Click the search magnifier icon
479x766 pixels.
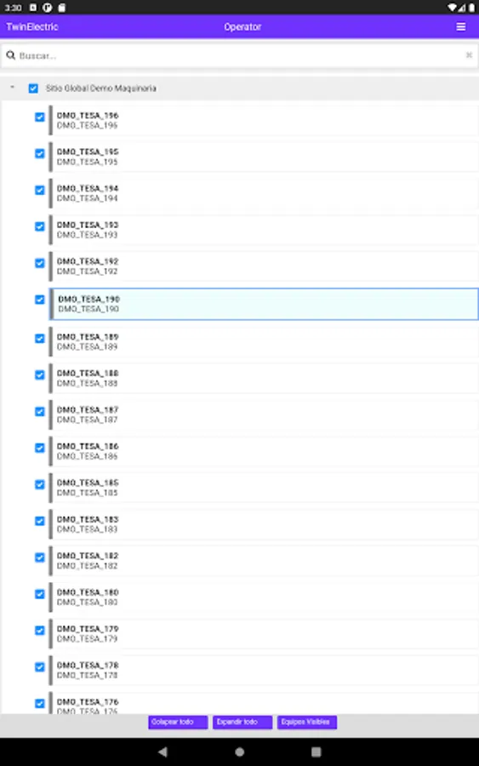point(11,55)
